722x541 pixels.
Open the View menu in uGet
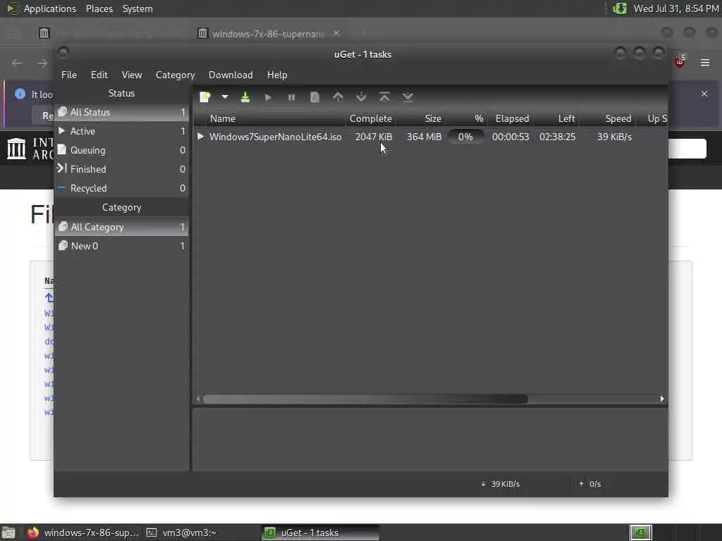pyautogui.click(x=132, y=75)
